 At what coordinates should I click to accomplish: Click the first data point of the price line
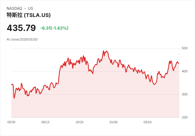tap(12, 84)
